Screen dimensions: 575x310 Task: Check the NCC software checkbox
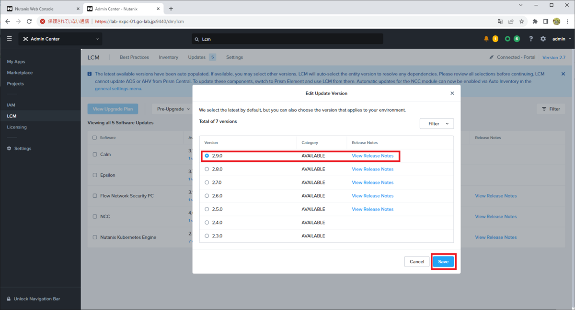(95, 216)
